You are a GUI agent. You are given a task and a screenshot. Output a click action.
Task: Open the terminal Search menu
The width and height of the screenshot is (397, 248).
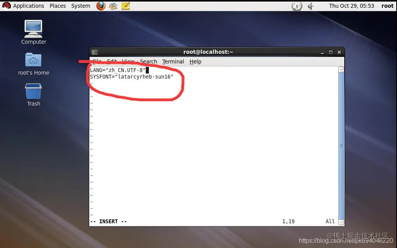[148, 62]
